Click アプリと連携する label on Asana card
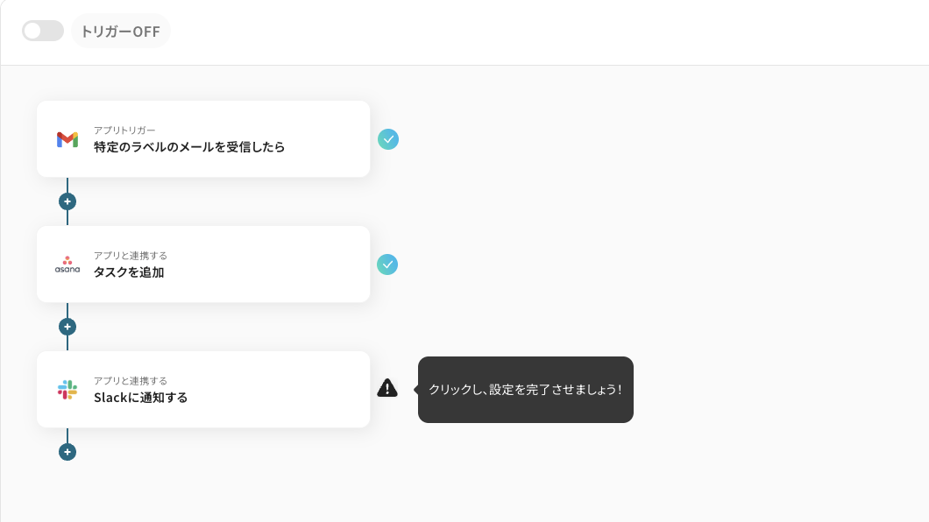Screen dimensions: 929x522 pos(131,256)
